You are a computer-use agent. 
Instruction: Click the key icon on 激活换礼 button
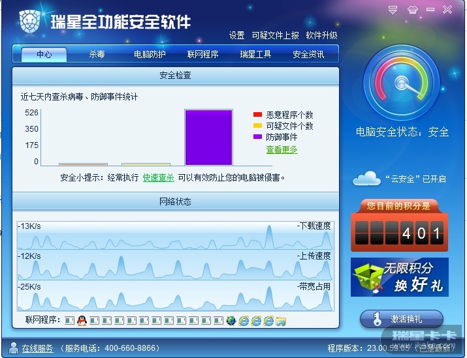click(377, 319)
